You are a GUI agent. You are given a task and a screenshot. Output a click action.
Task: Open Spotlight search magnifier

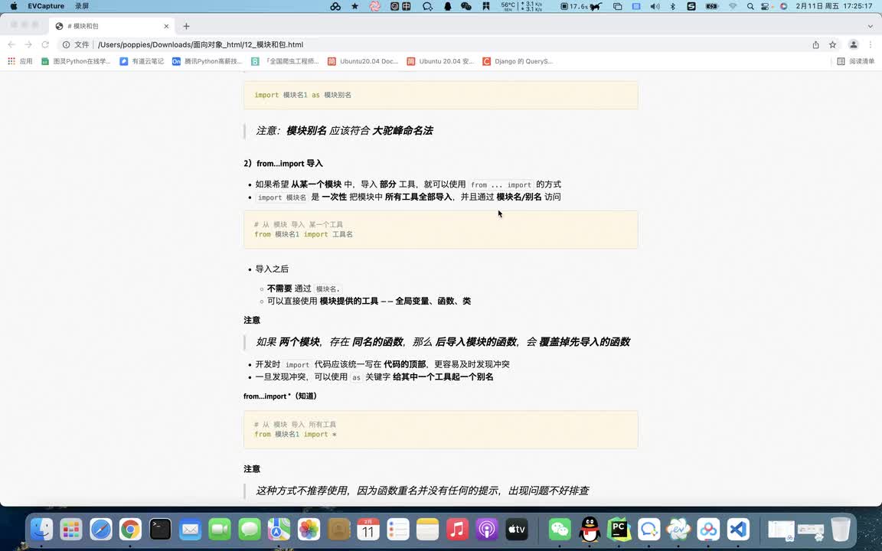pos(750,6)
